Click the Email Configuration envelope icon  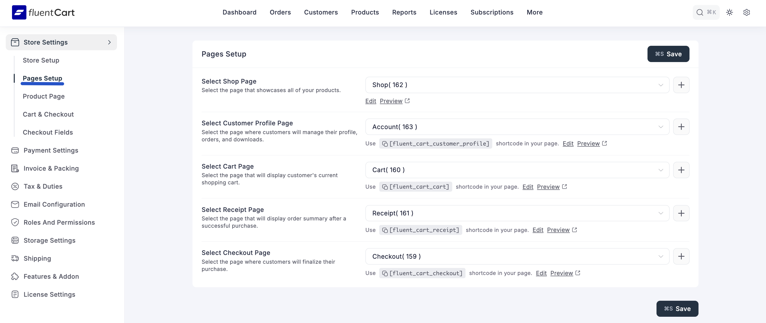click(15, 204)
